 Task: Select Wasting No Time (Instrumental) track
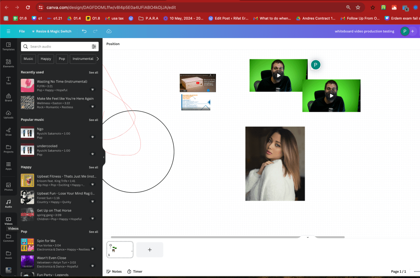pyautogui.click(x=60, y=86)
